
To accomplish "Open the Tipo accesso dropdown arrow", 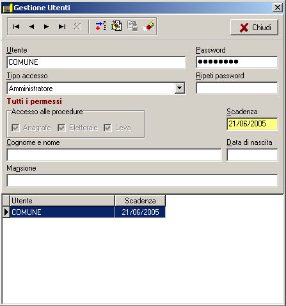I will point(180,88).
